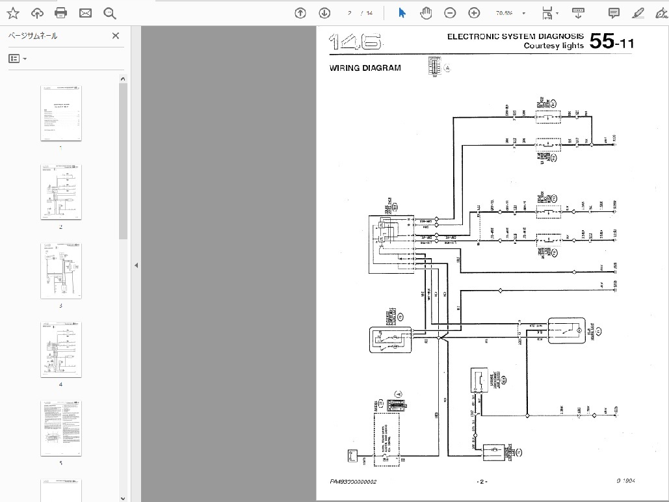This screenshot has width=669, height=502.
Task: Select the highlighter pen tool
Action: pyautogui.click(x=638, y=13)
